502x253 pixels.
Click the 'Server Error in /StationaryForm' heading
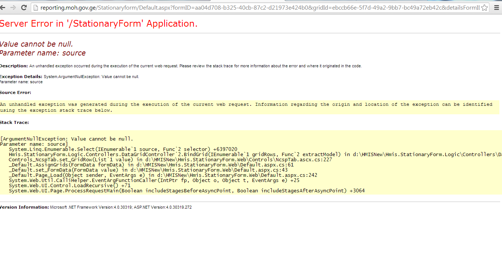pos(99,24)
